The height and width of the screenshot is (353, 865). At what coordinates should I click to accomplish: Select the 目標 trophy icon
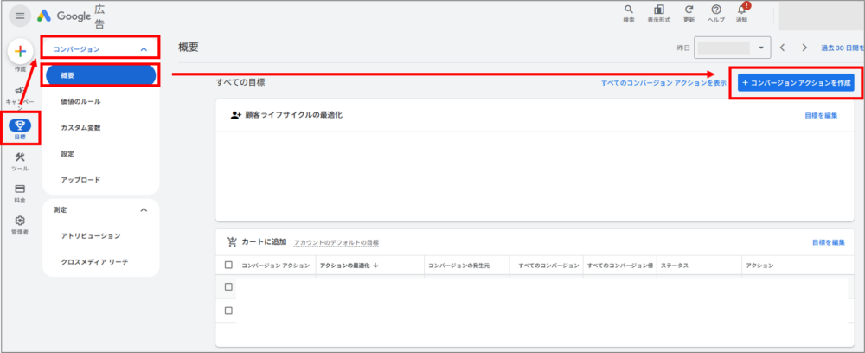[20, 125]
